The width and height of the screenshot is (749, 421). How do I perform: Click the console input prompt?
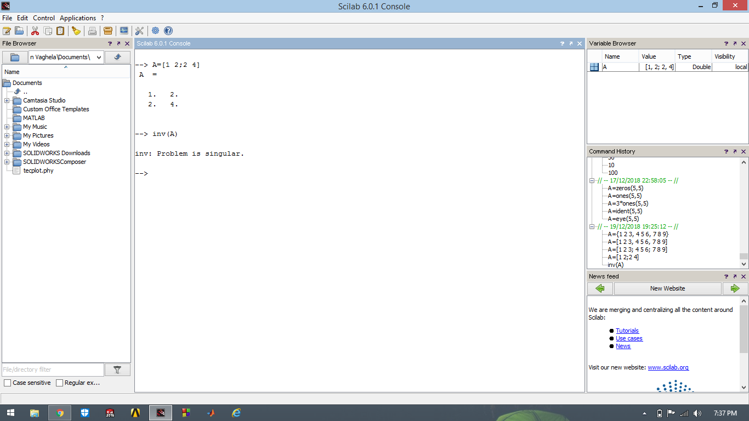[141, 173]
